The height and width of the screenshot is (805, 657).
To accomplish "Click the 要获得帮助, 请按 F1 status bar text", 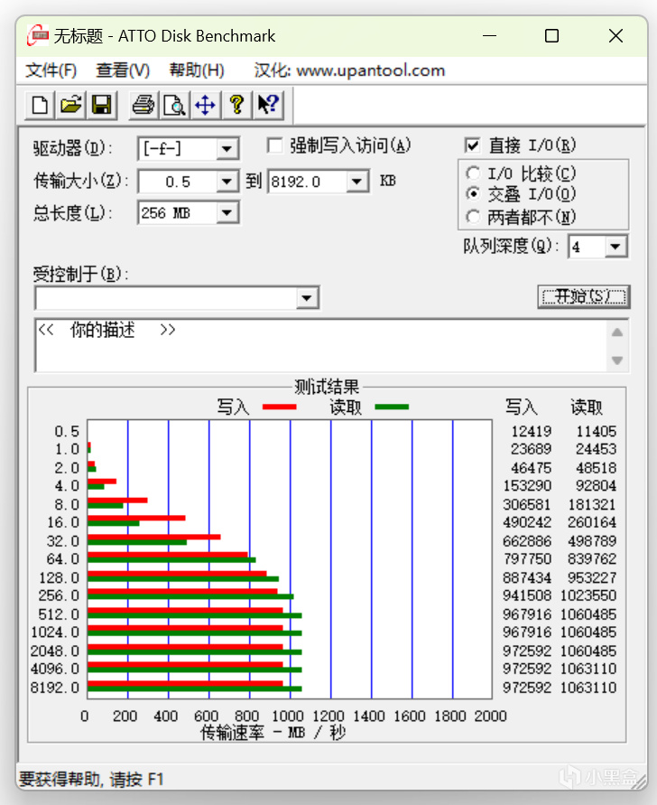I will [91, 780].
